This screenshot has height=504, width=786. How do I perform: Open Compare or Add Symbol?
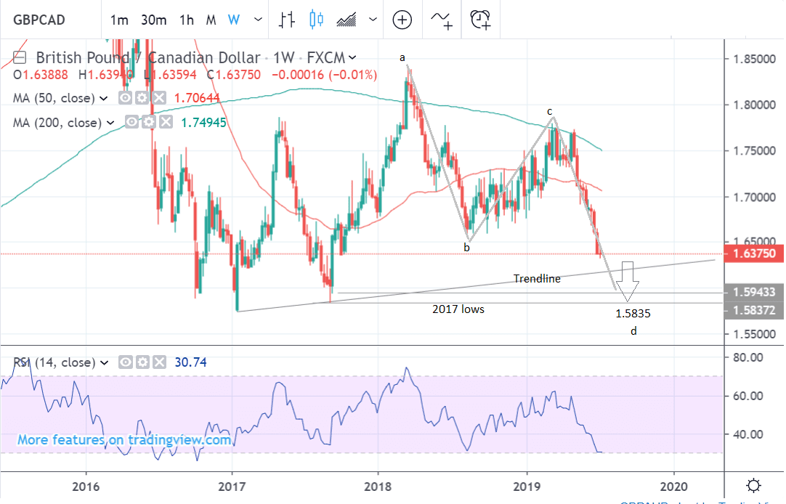click(402, 20)
